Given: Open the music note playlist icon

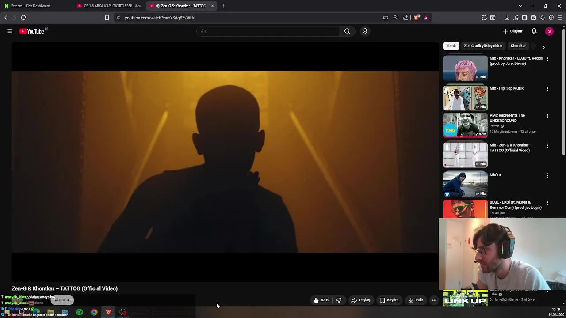Looking at the screenshot, I should (516, 18).
